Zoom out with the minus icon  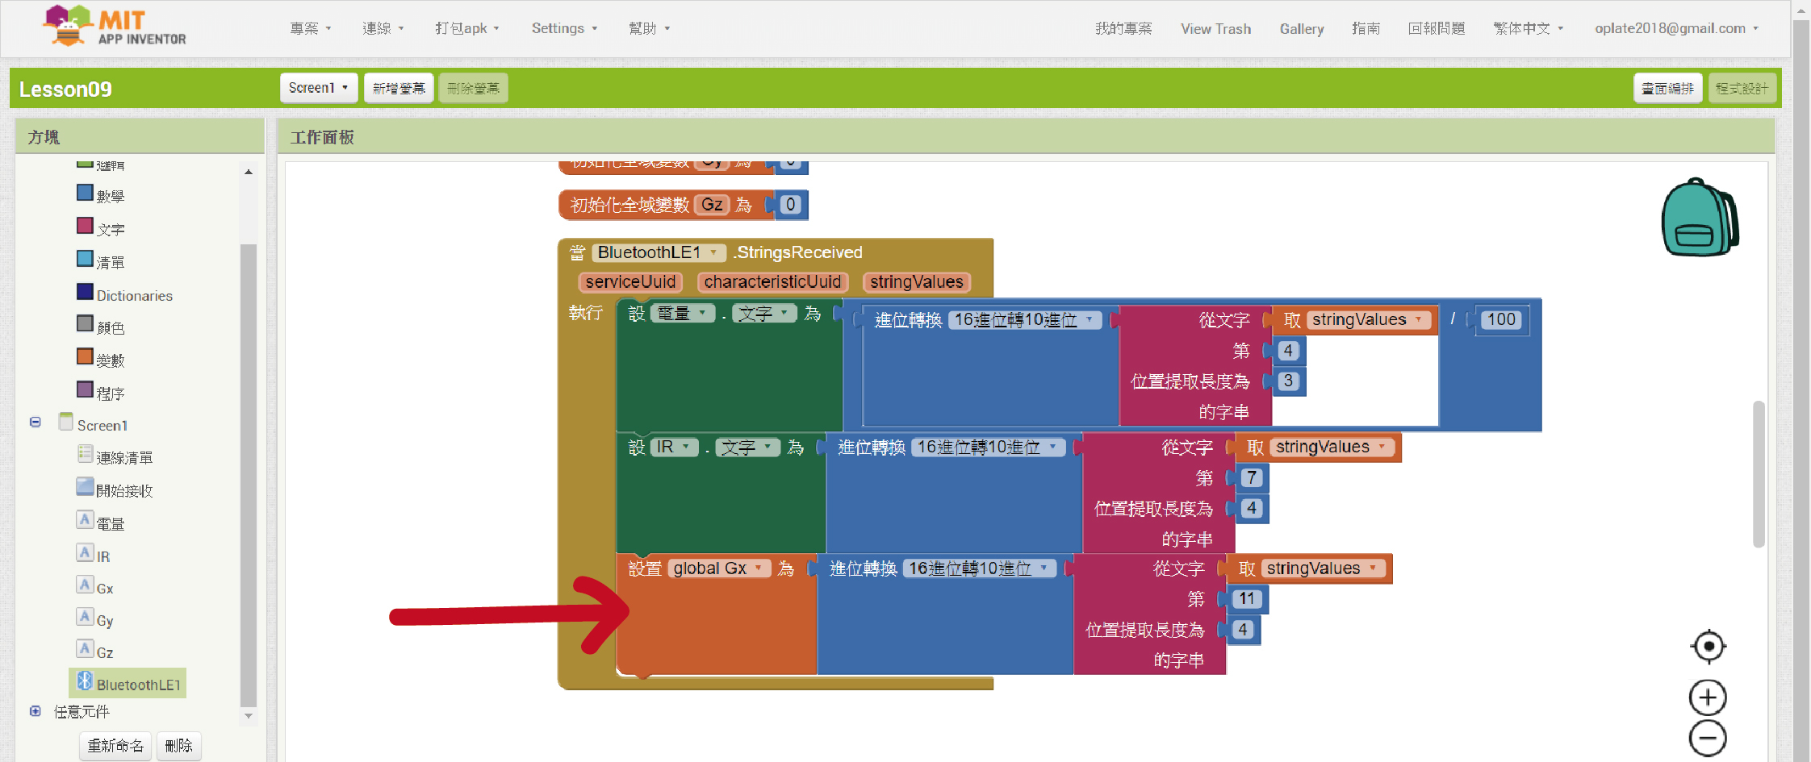tap(1708, 739)
